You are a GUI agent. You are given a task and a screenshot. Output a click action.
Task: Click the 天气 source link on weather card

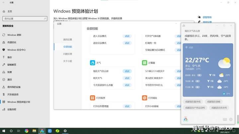[227, 94]
